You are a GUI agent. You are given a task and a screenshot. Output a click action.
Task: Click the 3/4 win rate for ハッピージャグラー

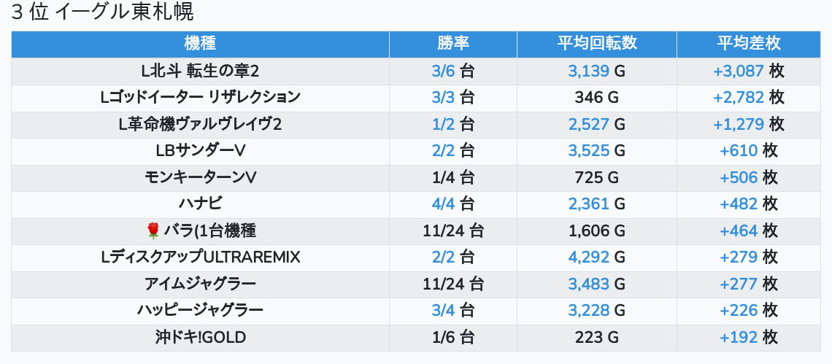point(443,311)
